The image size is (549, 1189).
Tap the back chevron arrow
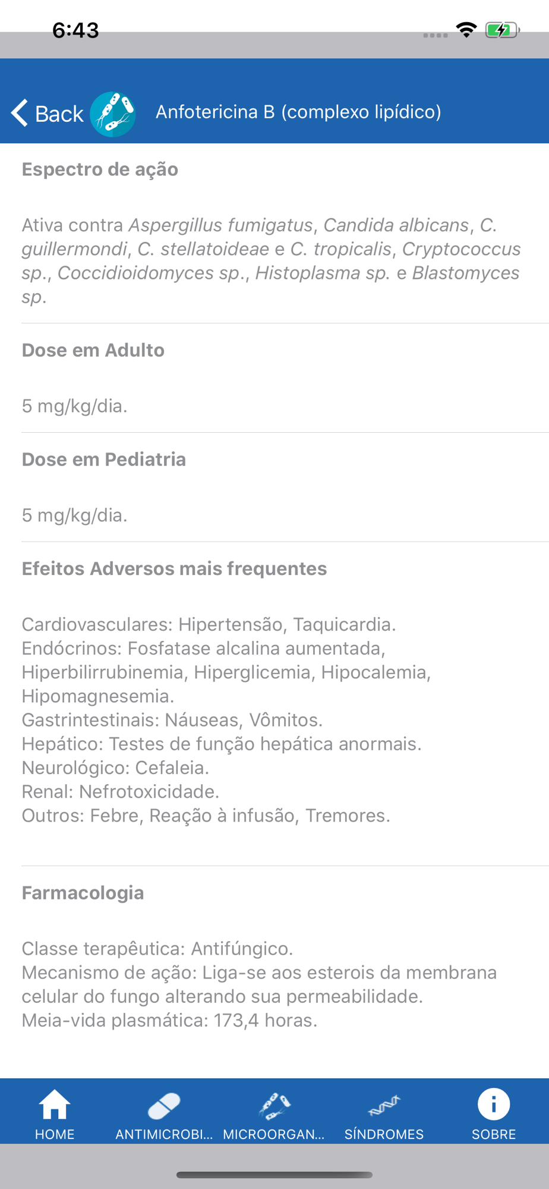[20, 113]
